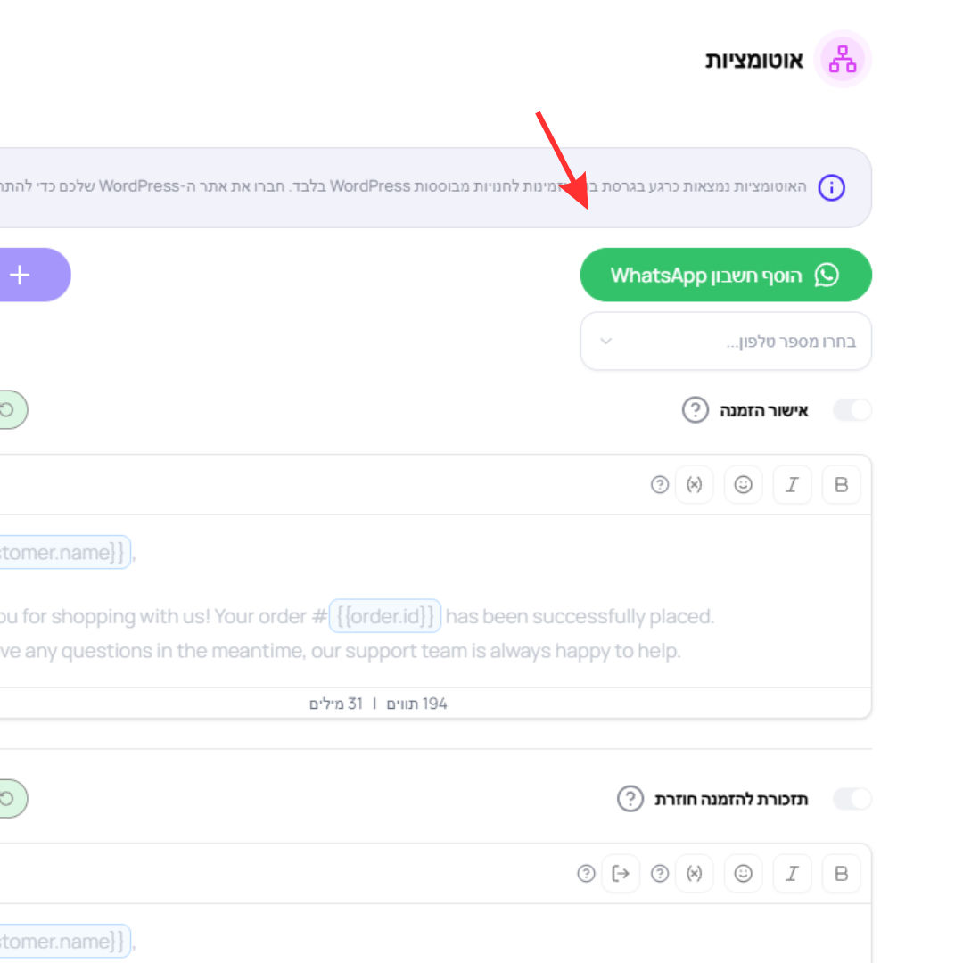Click the הוסף חשבון WhatsApp button
This screenshot has width=963, height=963.
pyautogui.click(x=726, y=275)
